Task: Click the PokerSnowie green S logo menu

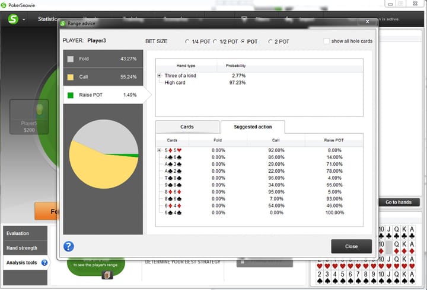Action: tap(13, 19)
